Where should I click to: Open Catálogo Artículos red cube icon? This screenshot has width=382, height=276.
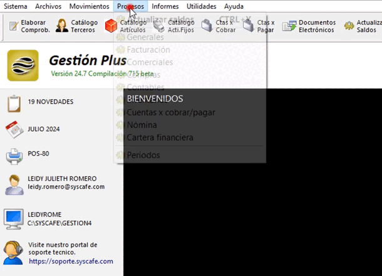tap(111, 26)
